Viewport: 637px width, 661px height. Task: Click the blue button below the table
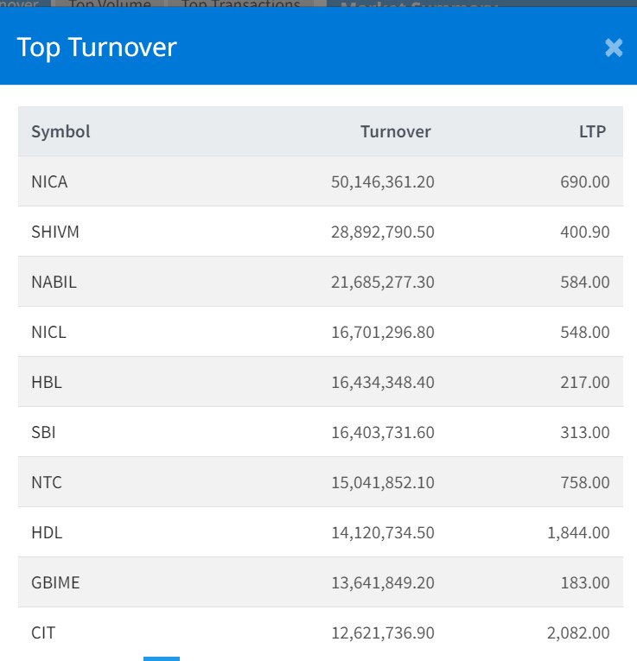pos(162,658)
